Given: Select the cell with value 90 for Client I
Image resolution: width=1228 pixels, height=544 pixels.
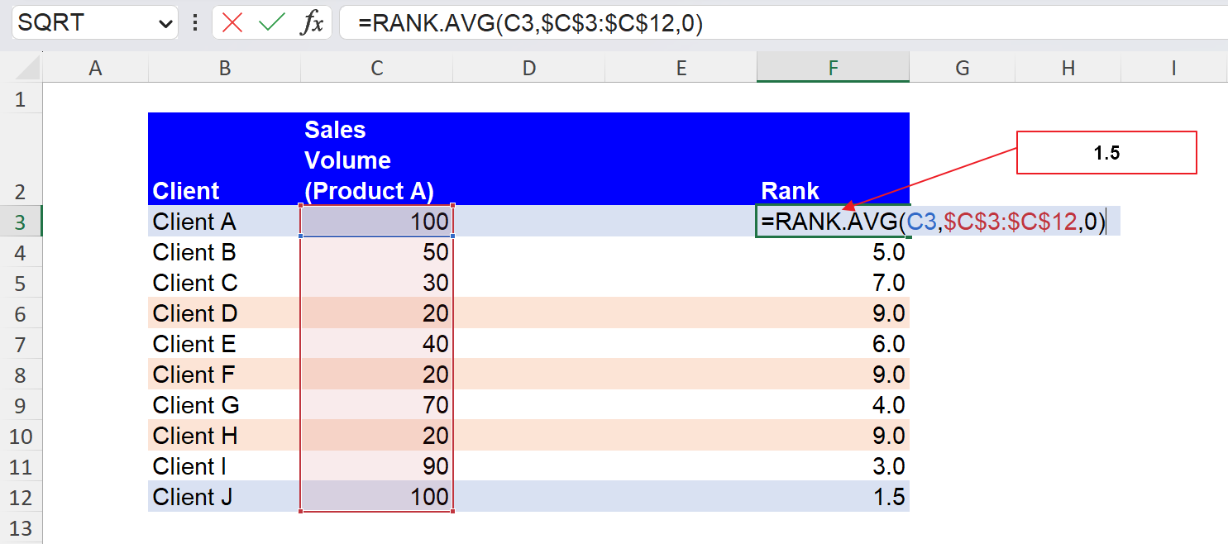Looking at the screenshot, I should point(376,466).
